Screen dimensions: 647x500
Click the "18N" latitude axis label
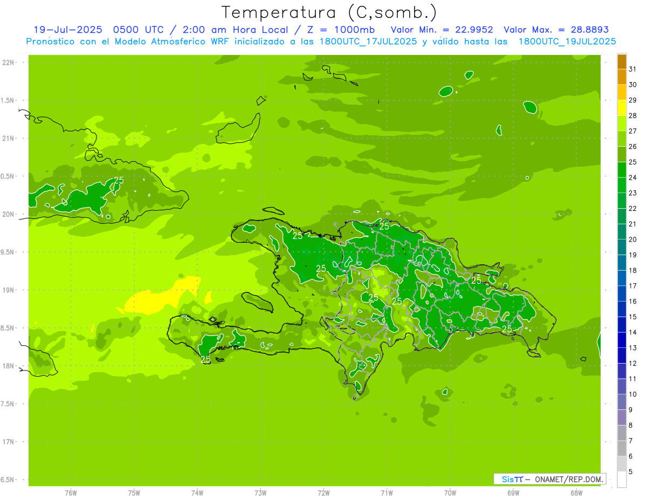point(8,366)
